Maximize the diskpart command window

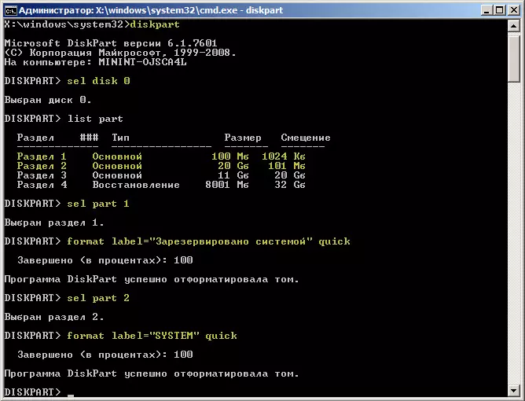[500, 10]
